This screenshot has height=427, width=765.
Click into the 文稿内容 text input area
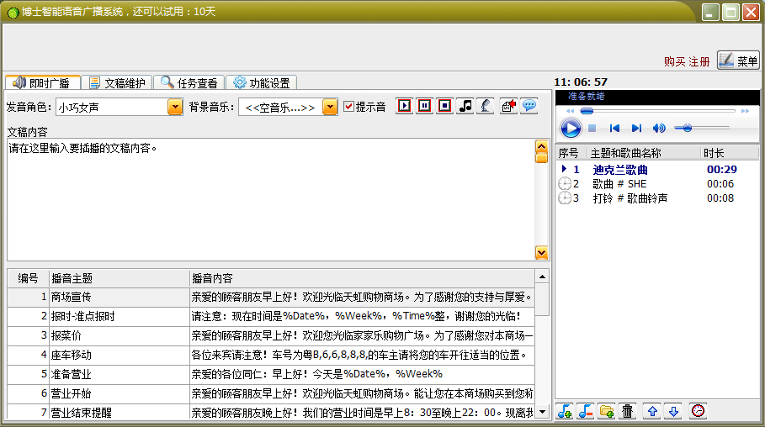(x=271, y=200)
